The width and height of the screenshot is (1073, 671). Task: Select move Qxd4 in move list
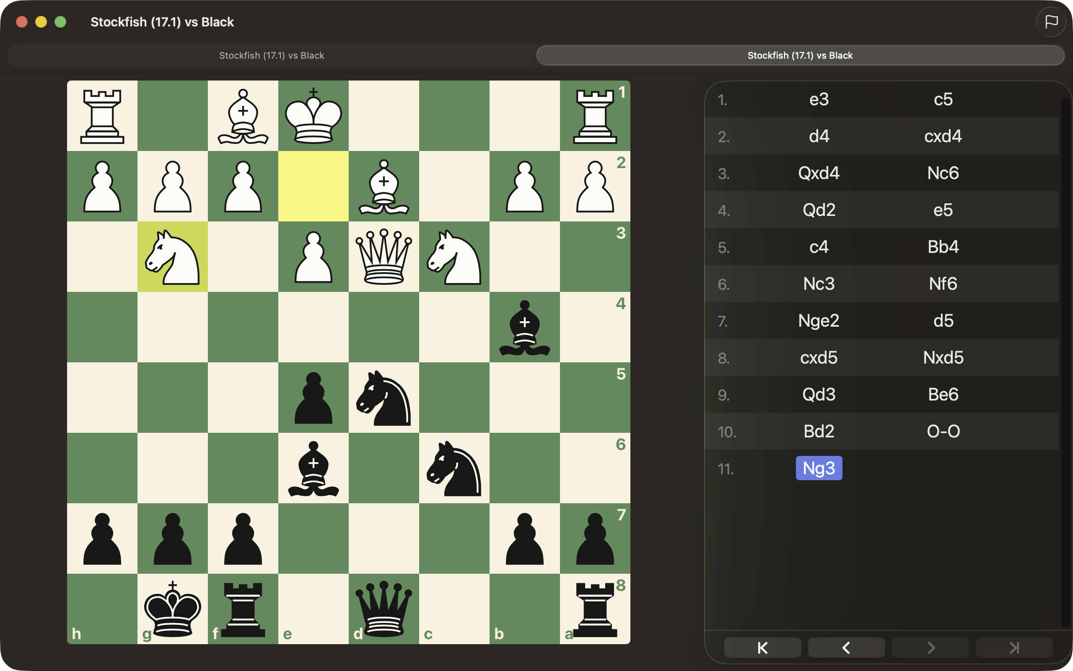tap(819, 173)
